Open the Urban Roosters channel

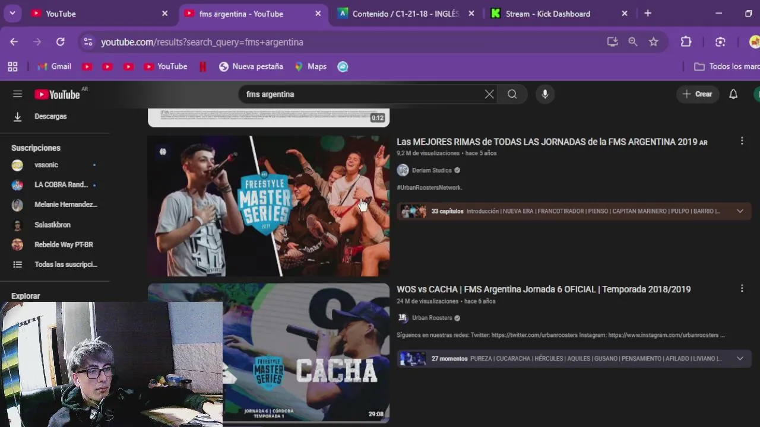tap(432, 318)
